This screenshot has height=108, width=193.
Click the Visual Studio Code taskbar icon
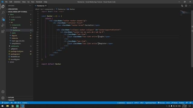point(22,106)
